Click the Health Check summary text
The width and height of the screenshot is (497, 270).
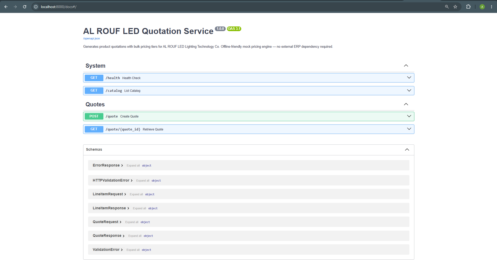click(x=131, y=78)
